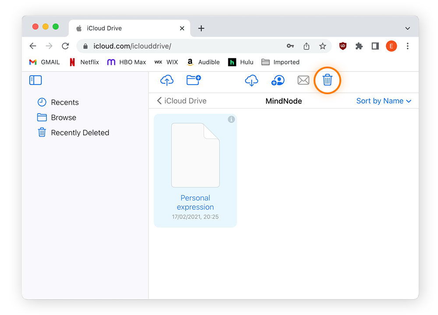The image size is (438, 315).
Task: Reload the iCloud Drive page
Action: point(65,46)
